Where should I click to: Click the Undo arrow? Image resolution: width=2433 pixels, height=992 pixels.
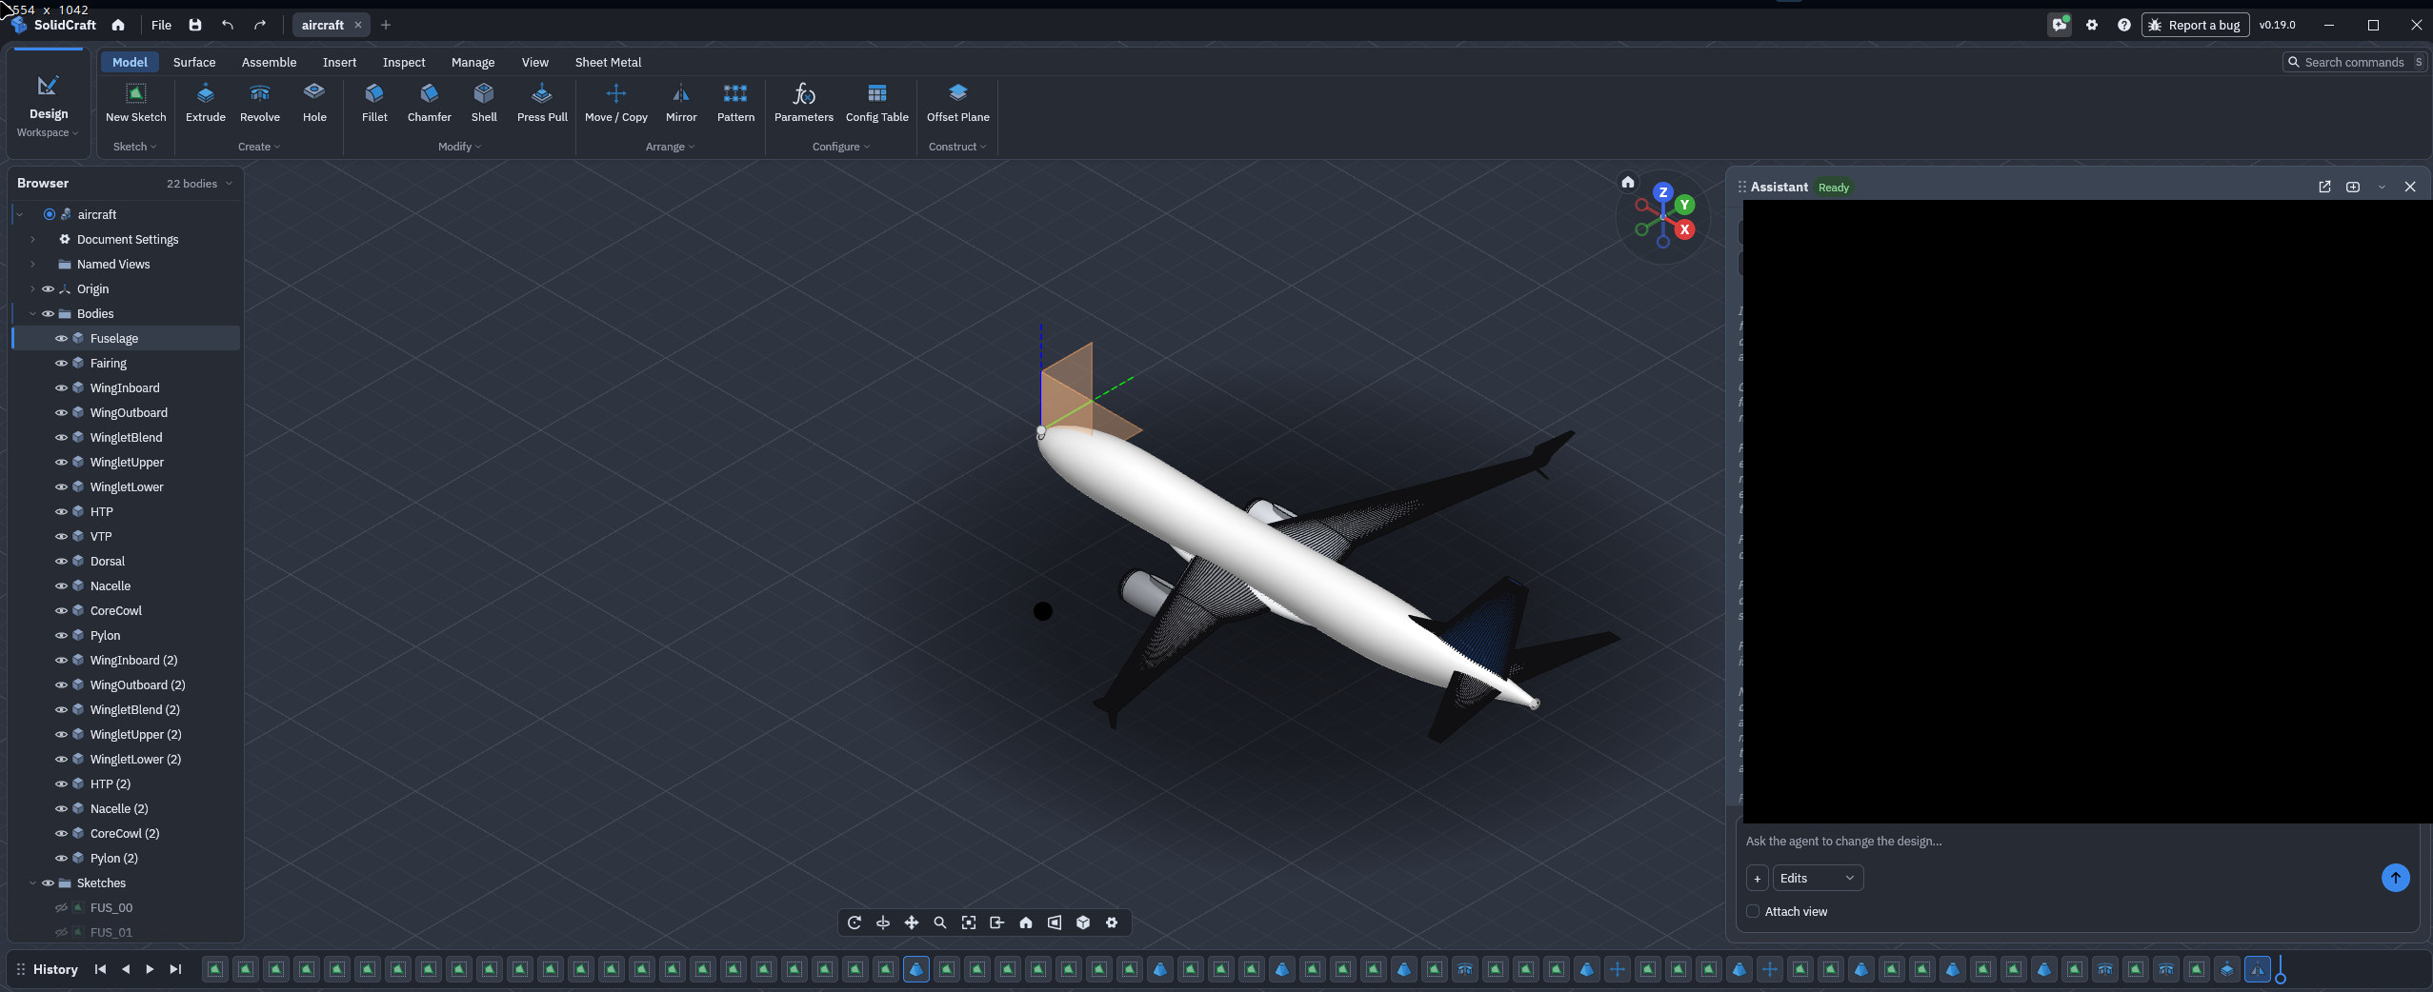coord(228,25)
